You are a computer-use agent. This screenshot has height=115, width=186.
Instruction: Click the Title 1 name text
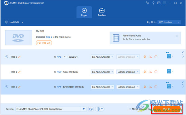14,72
